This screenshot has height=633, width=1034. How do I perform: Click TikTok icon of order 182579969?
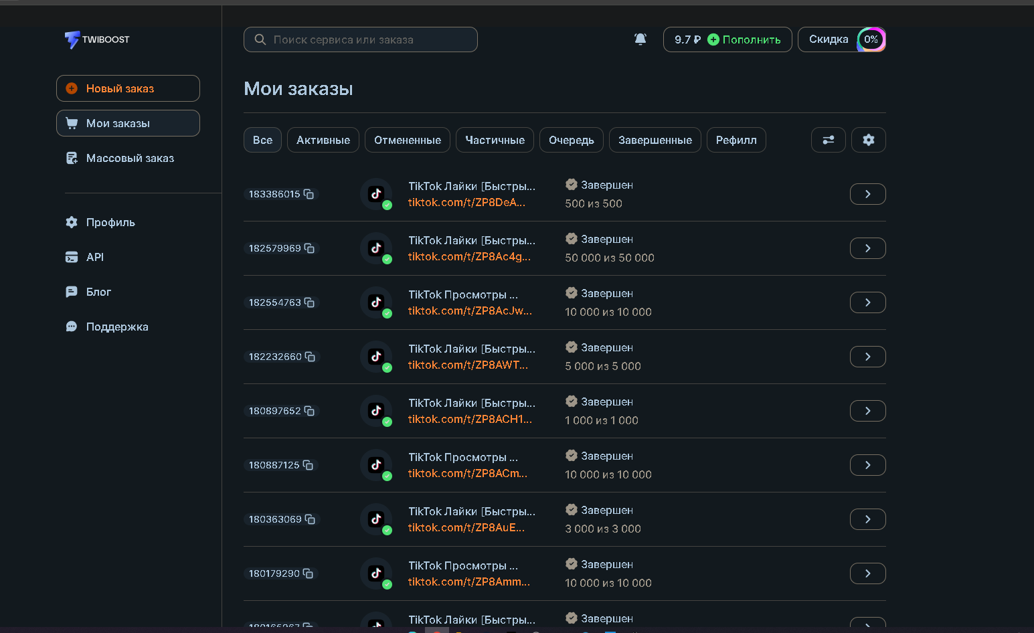376,248
